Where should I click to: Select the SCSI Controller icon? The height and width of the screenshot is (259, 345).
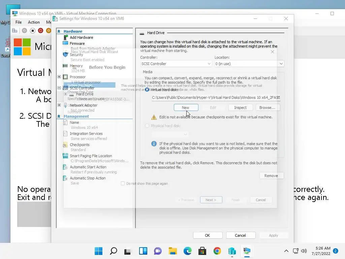pos(65,88)
